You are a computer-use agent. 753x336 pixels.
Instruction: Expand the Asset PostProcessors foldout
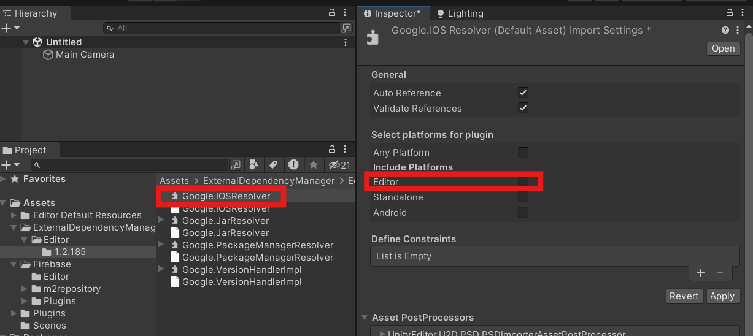click(x=366, y=318)
